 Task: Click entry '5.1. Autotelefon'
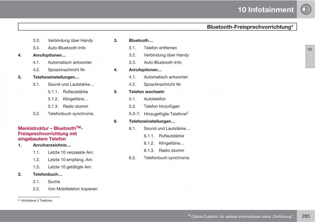coord(147,99)
